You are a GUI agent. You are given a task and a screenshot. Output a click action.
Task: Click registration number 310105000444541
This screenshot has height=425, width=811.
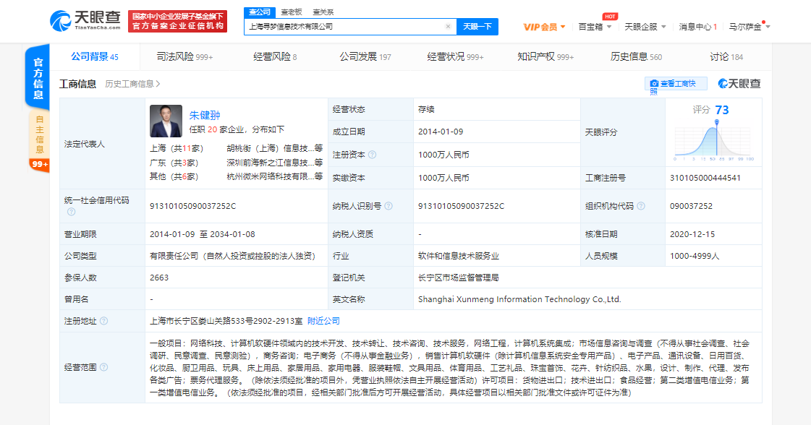[x=705, y=178]
